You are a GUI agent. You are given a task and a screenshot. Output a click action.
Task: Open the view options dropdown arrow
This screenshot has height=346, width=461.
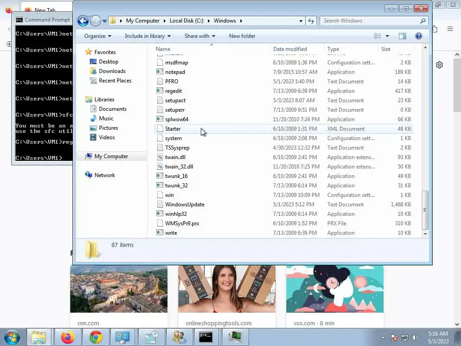pos(387,36)
